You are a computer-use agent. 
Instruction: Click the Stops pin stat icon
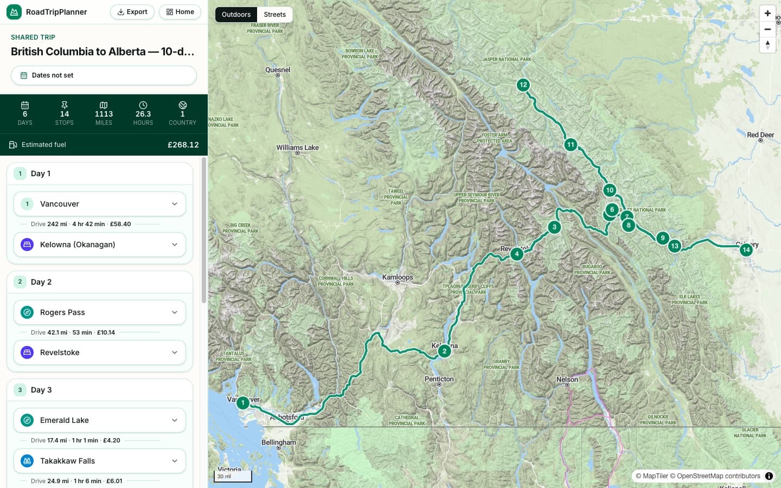coord(65,105)
